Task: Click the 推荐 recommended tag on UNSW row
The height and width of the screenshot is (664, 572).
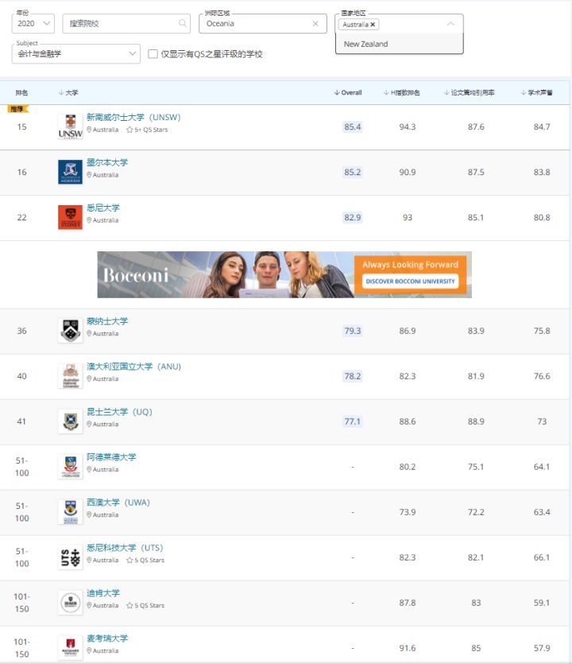Action: 17,109
